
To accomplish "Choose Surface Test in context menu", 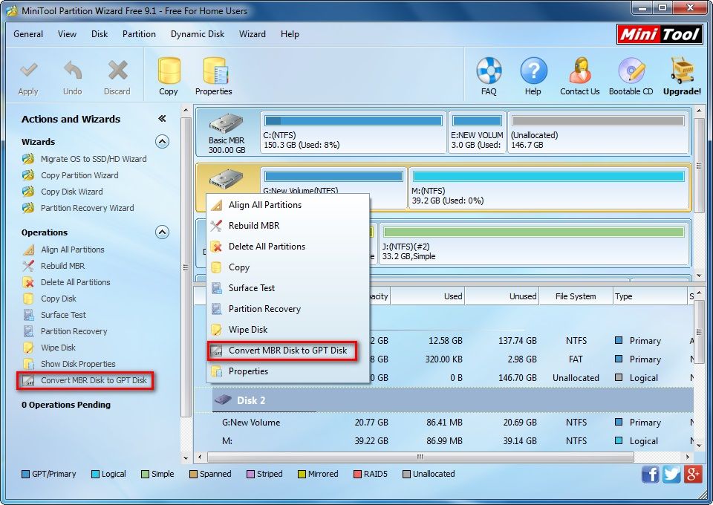I will 288,288.
